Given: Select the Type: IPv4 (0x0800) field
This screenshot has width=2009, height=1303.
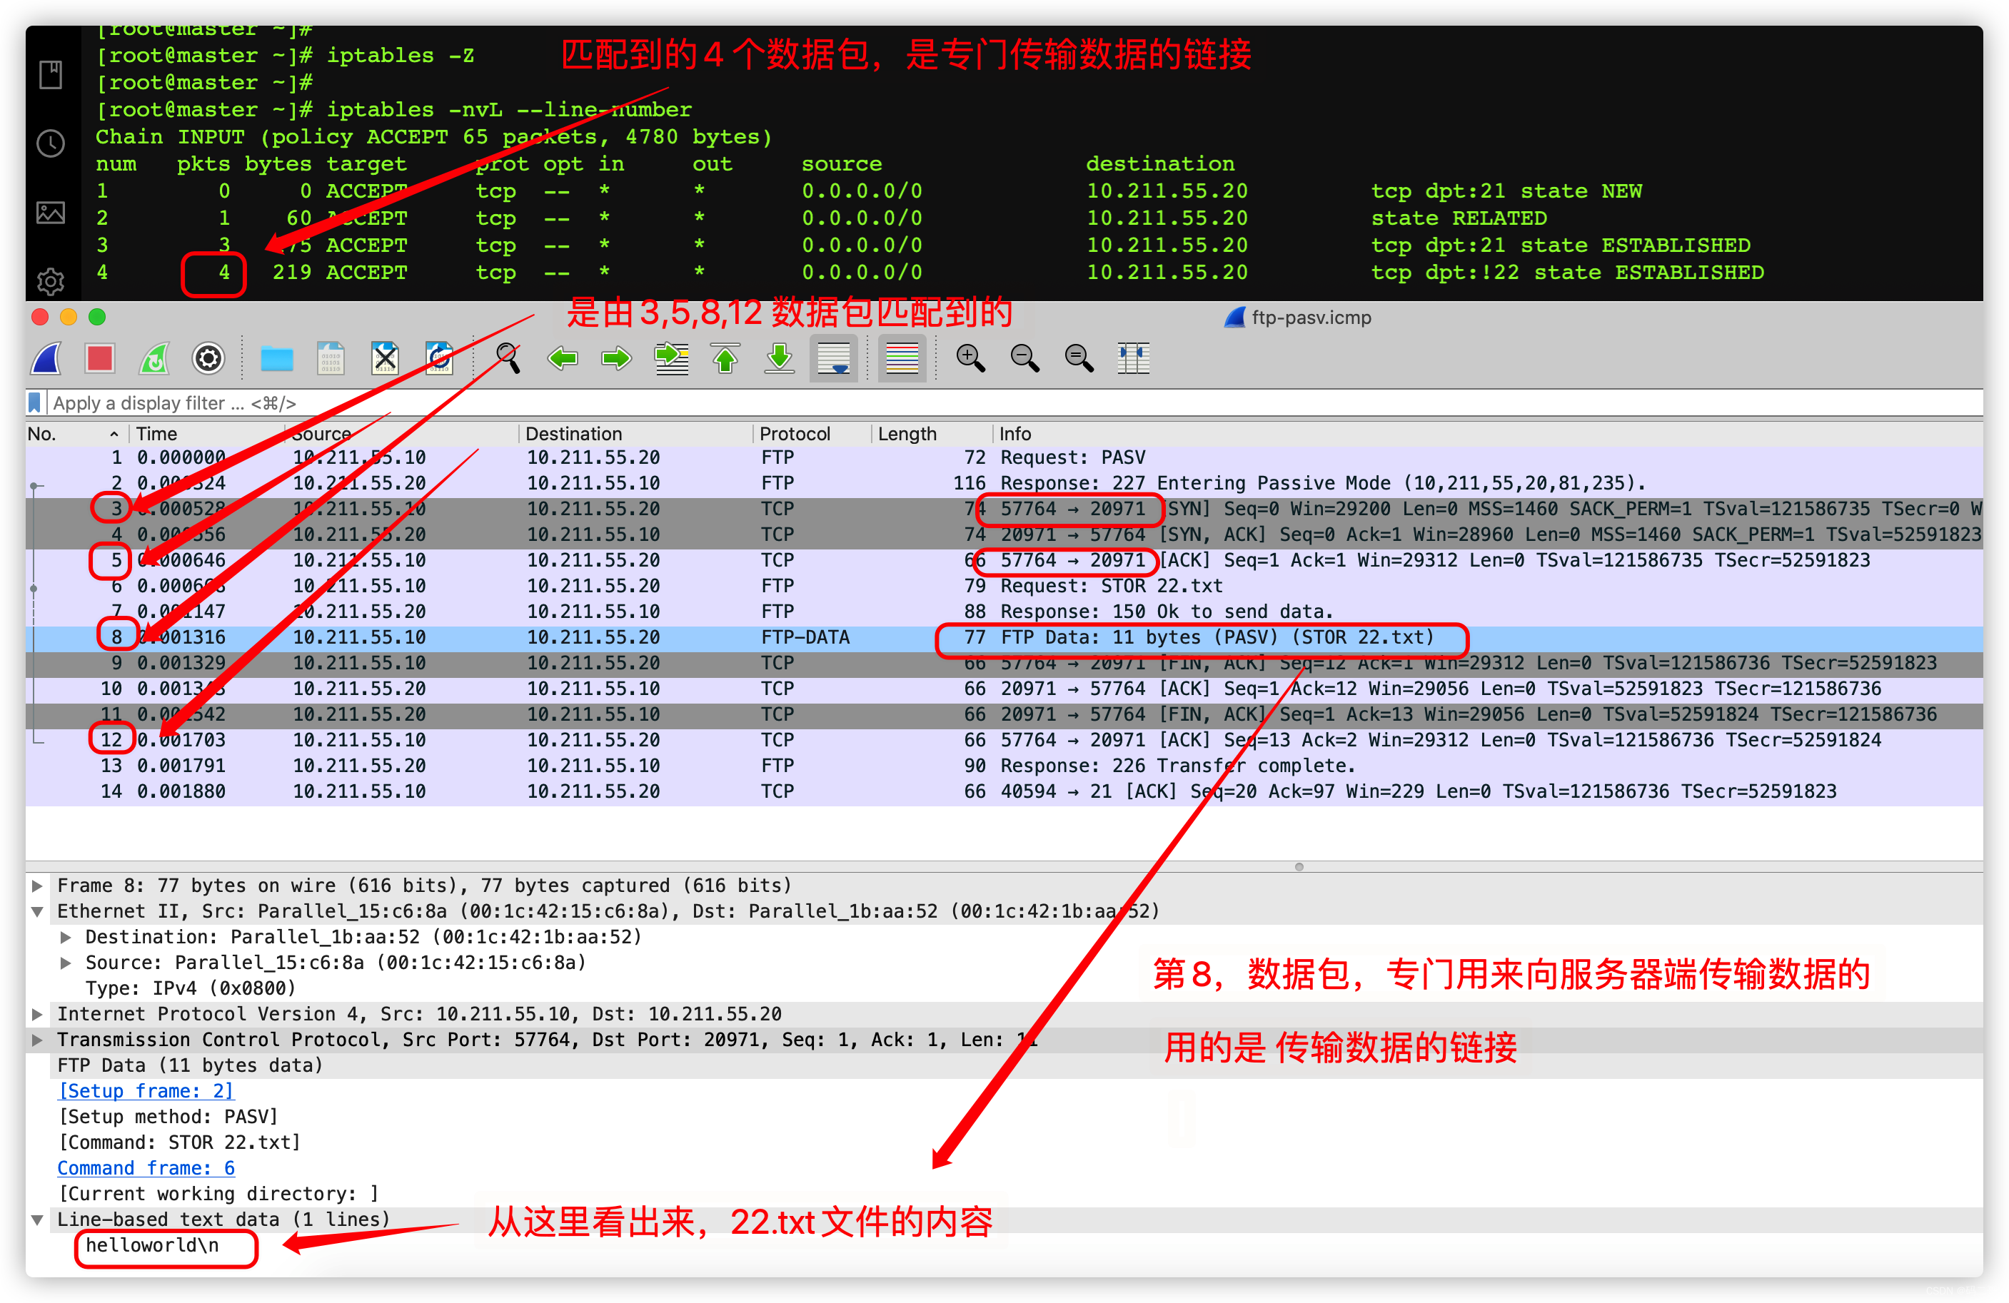Looking at the screenshot, I should click(x=191, y=988).
